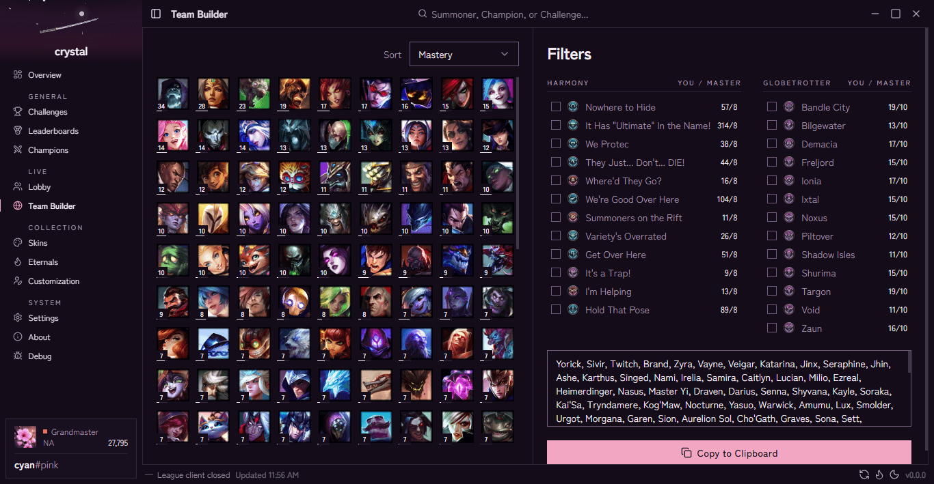This screenshot has width=934, height=484.
Task: Enable the Shurima region checkbox
Action: click(x=772, y=273)
